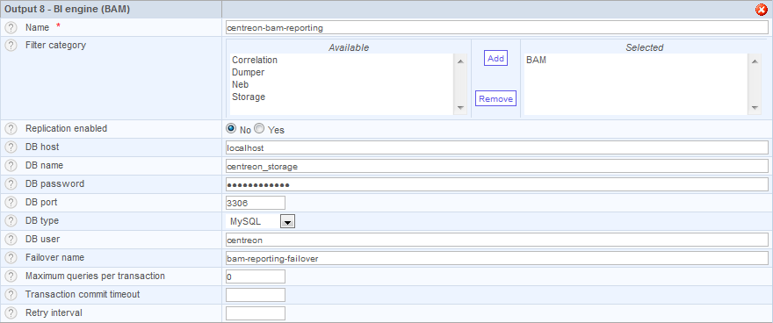773x323 pixels.
Task: Click help icon for Transaction commit timeout
Action: tap(11, 294)
